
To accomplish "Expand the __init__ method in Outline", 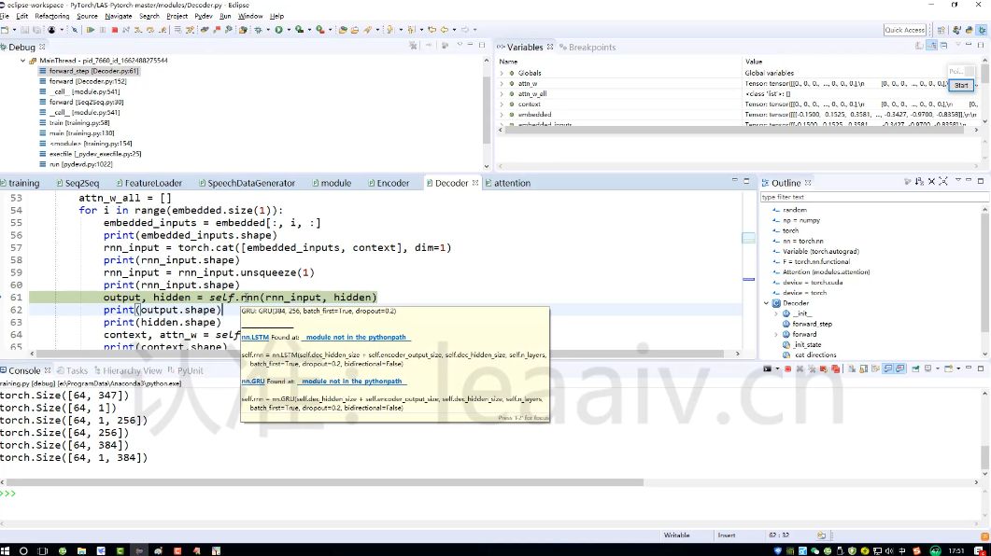I will point(777,313).
